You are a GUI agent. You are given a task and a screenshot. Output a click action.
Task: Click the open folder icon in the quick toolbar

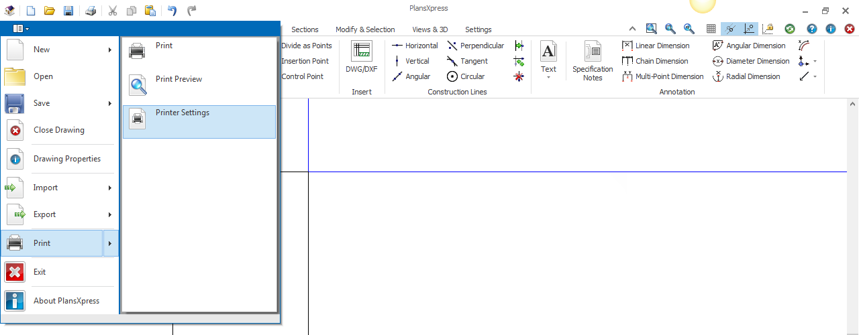[50, 11]
